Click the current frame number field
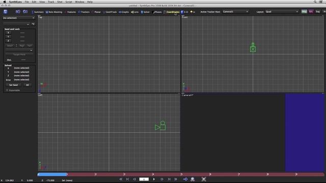The height and width of the screenshot is (183, 326). 144,179
